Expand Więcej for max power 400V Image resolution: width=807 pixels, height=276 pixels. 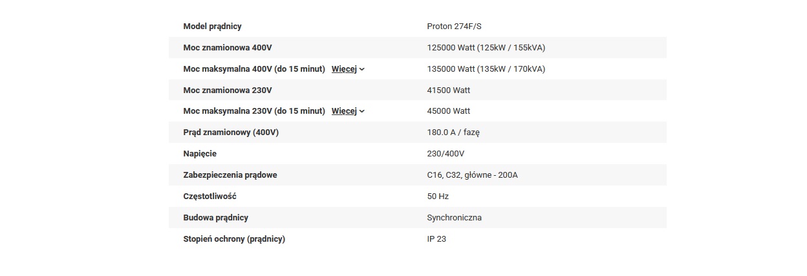click(x=348, y=69)
